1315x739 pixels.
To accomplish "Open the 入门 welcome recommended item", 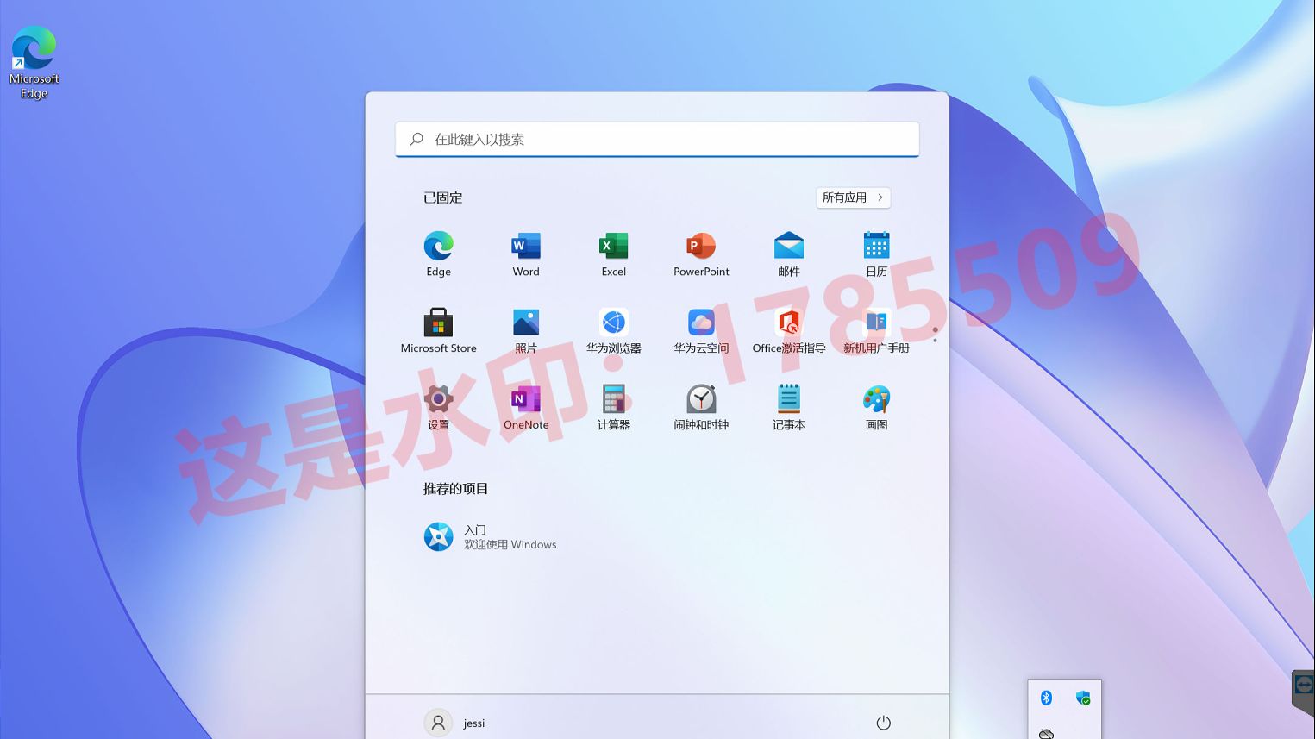I will tap(490, 536).
